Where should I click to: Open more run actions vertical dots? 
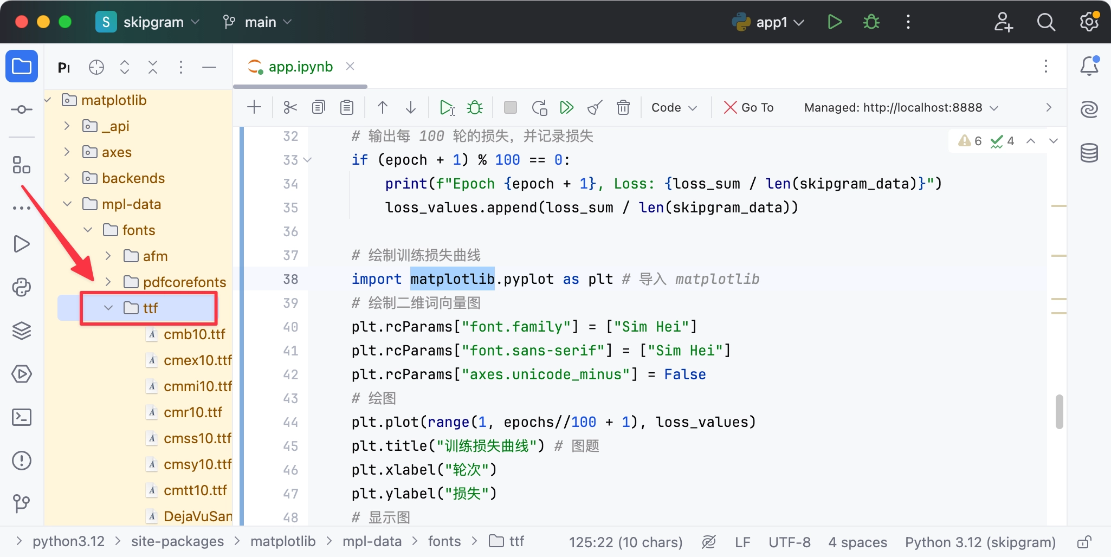pyautogui.click(x=908, y=22)
